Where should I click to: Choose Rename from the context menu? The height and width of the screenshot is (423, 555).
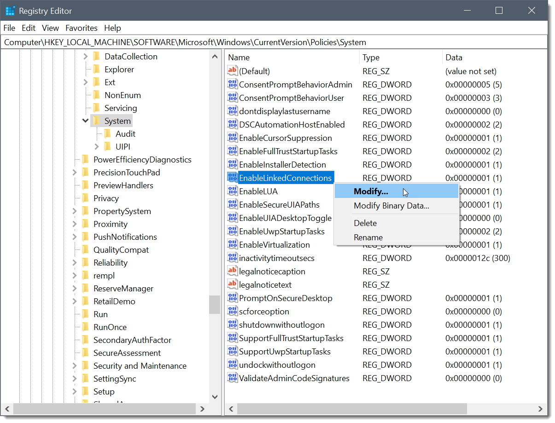[397, 237]
